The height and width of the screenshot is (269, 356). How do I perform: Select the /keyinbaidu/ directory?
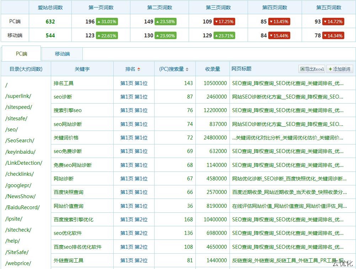[20, 152]
